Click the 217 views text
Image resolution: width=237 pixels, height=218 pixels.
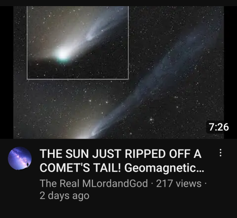pos(179,183)
